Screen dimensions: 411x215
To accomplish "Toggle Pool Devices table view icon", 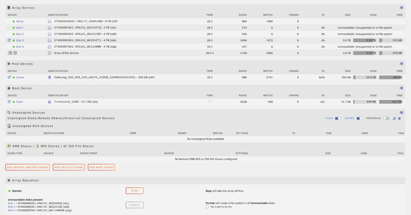I will (401, 64).
